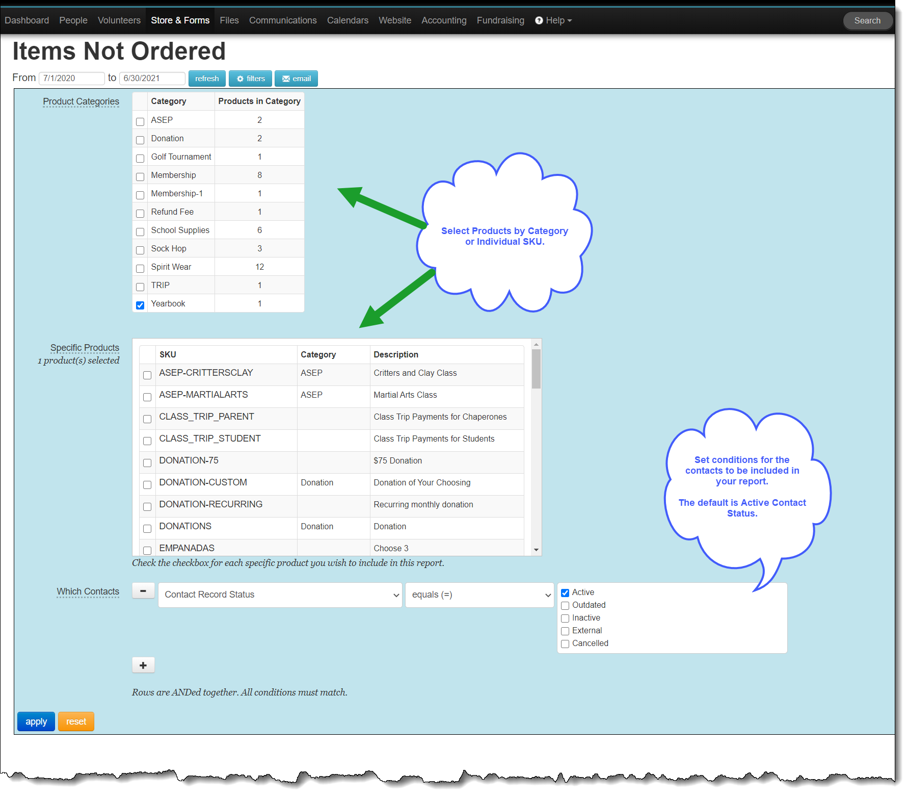Click the email envelope button
This screenshot has height=799, width=908.
296,79
